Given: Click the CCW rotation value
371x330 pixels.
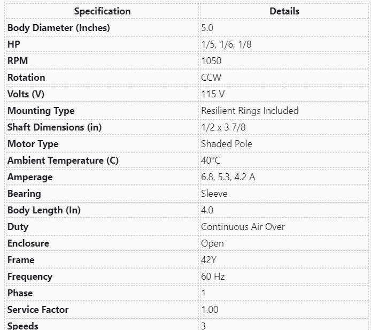Looking at the screenshot, I should click(x=211, y=78).
